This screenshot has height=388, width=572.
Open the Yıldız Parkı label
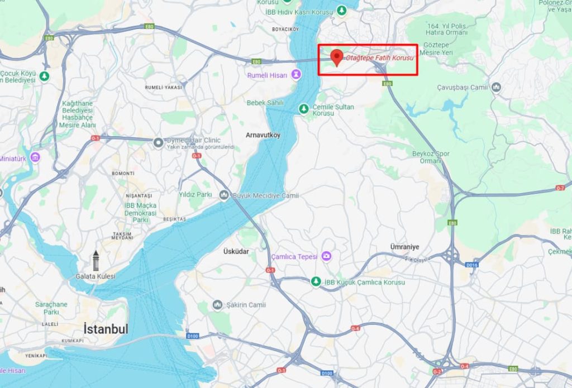coord(195,195)
